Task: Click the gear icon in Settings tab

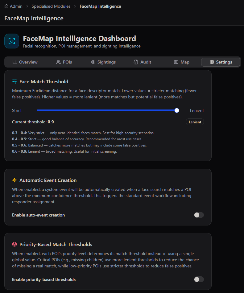Action: tap(212, 62)
